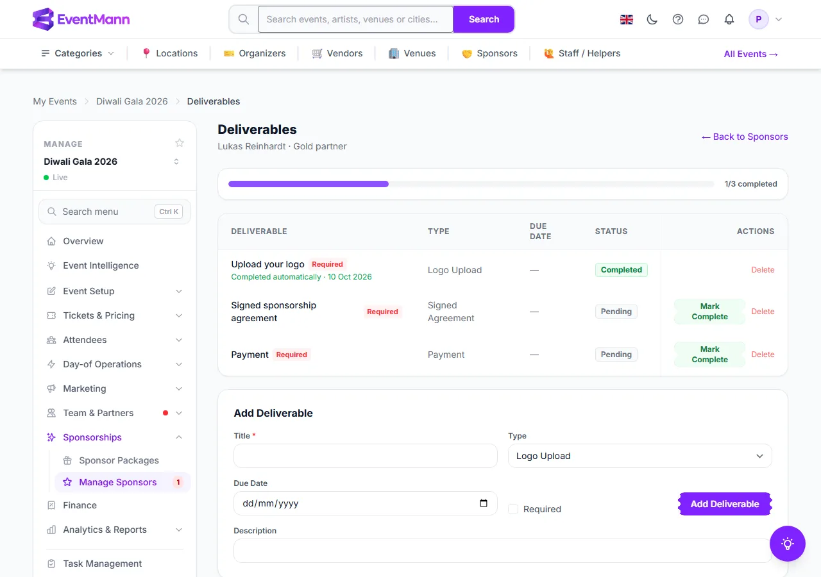Toggle dark mode moon icon
821x577 pixels.
coord(652,19)
